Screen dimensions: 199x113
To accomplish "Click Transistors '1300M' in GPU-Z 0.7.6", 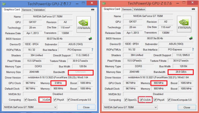I will click(x=166, y=33).
